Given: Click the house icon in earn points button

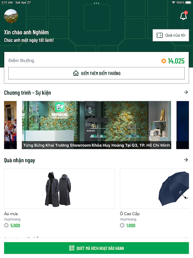Looking at the screenshot, I should pyautogui.click(x=76, y=73).
